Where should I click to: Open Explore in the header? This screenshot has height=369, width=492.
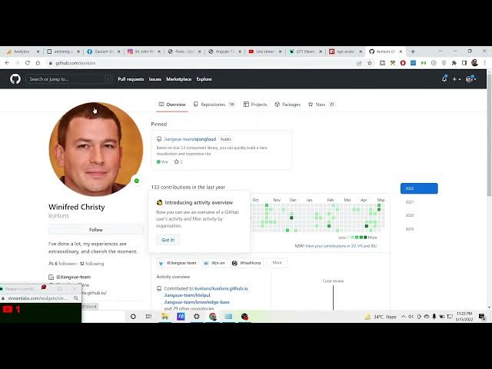tap(204, 79)
